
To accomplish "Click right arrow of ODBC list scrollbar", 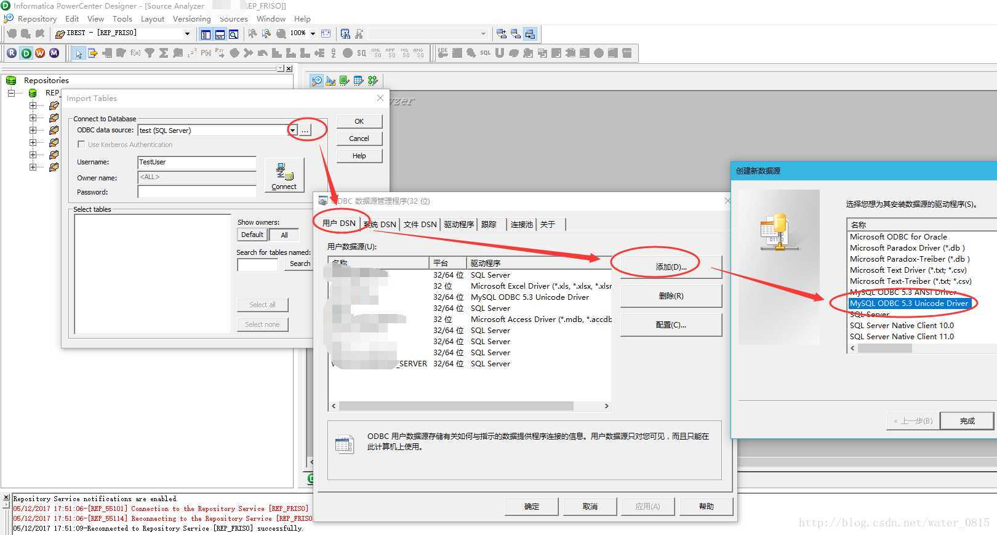I will (x=606, y=406).
